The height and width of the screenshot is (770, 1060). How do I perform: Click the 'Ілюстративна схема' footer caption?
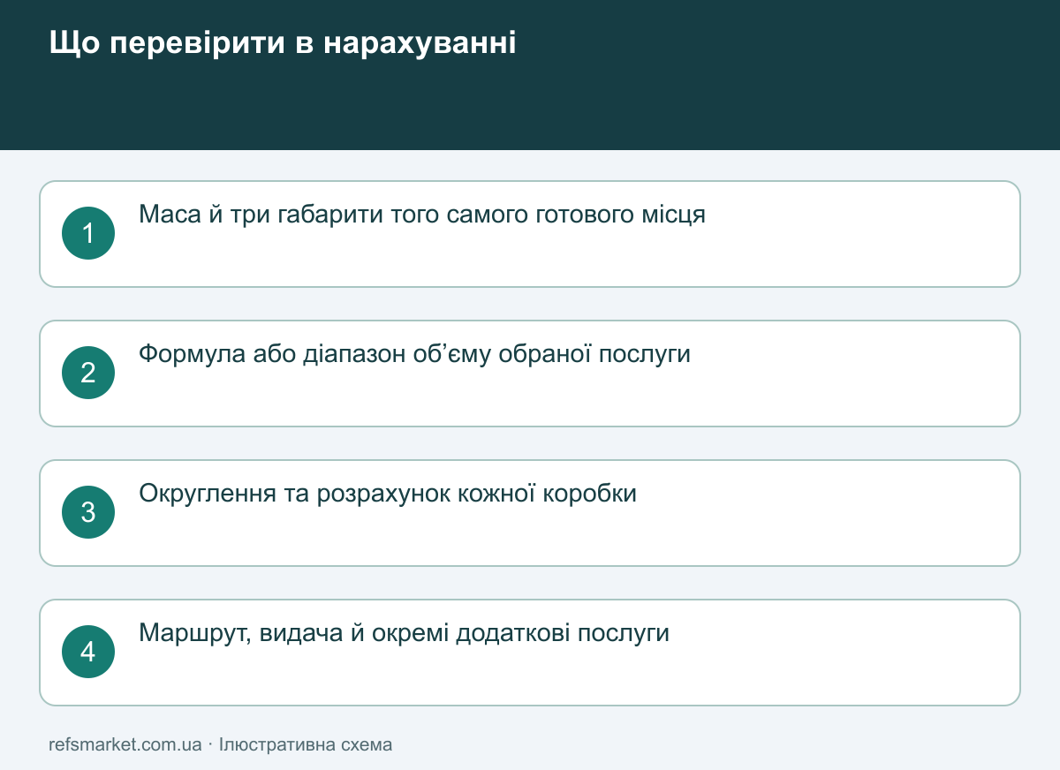[x=306, y=744]
